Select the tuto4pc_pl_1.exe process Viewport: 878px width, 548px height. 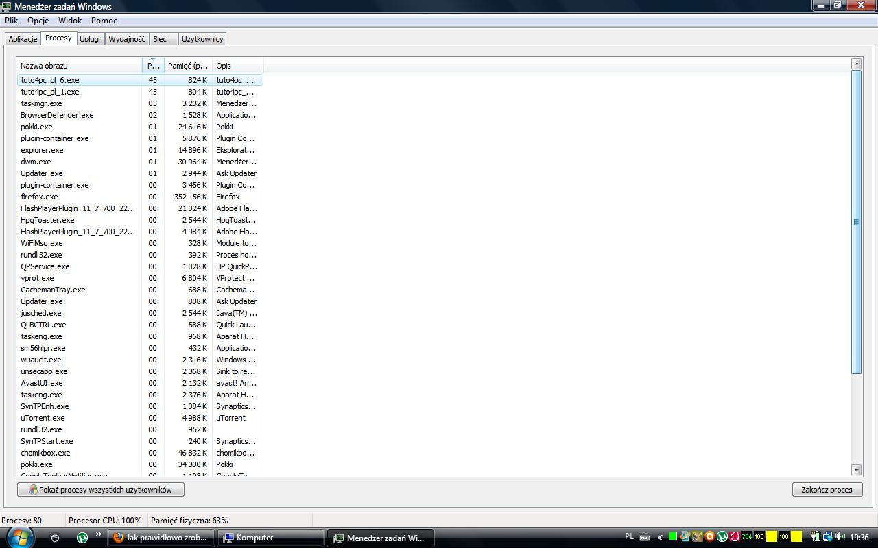140,92
